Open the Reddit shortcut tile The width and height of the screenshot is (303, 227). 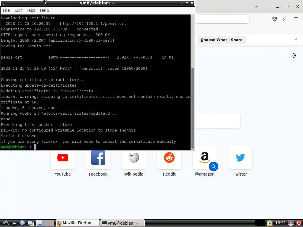point(169,160)
